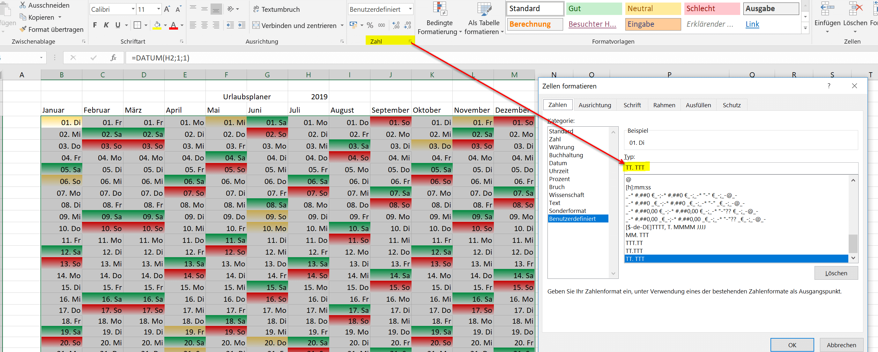
Task: Open the Bedingte Formatierung menu
Action: (x=440, y=18)
